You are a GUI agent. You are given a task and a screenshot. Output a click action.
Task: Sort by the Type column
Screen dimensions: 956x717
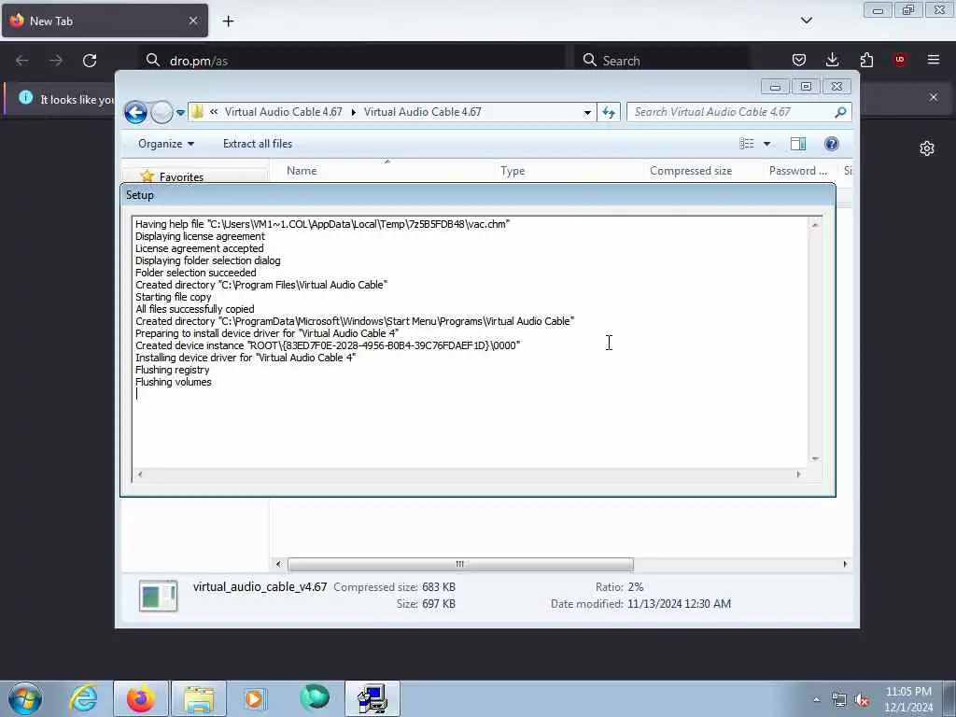pyautogui.click(x=513, y=171)
